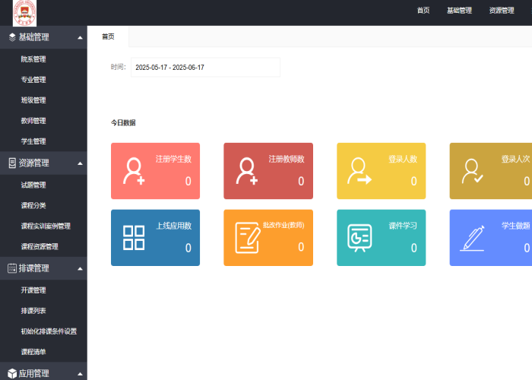Open 试题管理 in the sidebar

pos(33,185)
